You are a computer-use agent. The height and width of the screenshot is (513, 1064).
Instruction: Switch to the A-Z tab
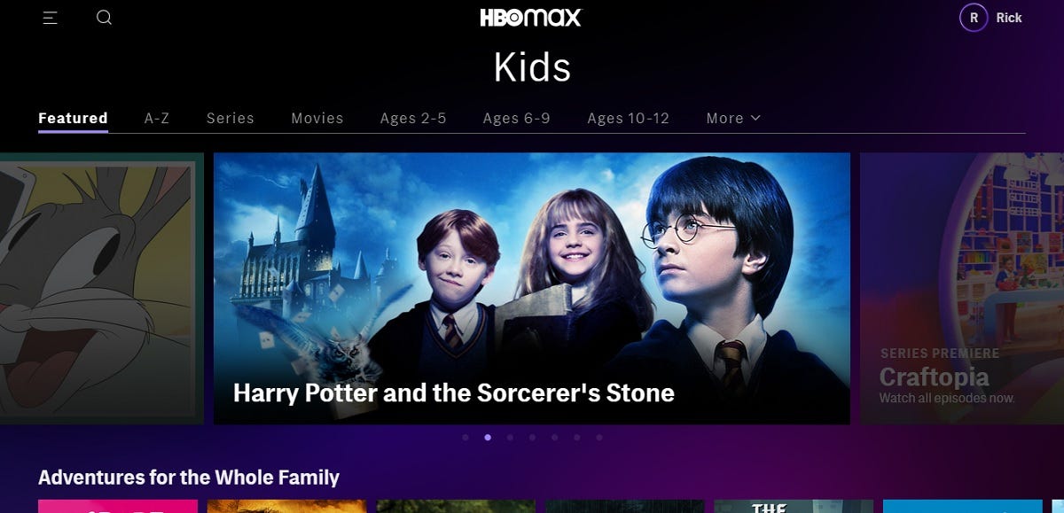point(157,118)
